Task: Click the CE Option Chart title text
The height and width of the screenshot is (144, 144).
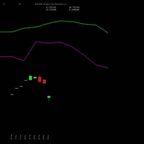Action: [51, 4]
